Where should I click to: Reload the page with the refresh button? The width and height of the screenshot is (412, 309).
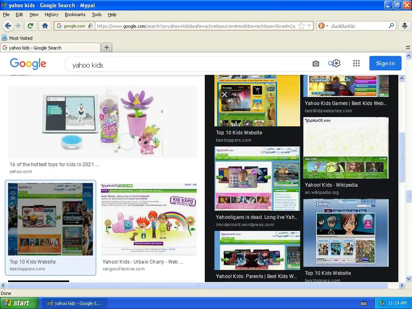pos(30,26)
